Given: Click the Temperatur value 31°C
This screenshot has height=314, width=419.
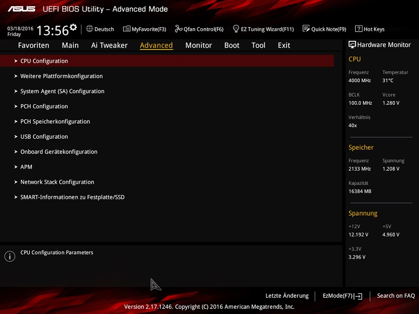Looking at the screenshot, I should pyautogui.click(x=388, y=81).
